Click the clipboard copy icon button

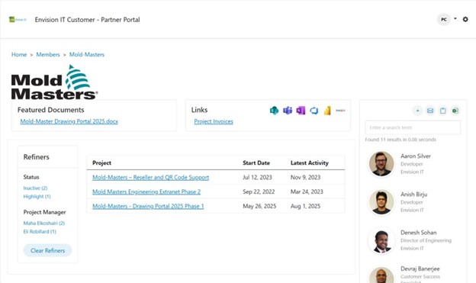443,111
